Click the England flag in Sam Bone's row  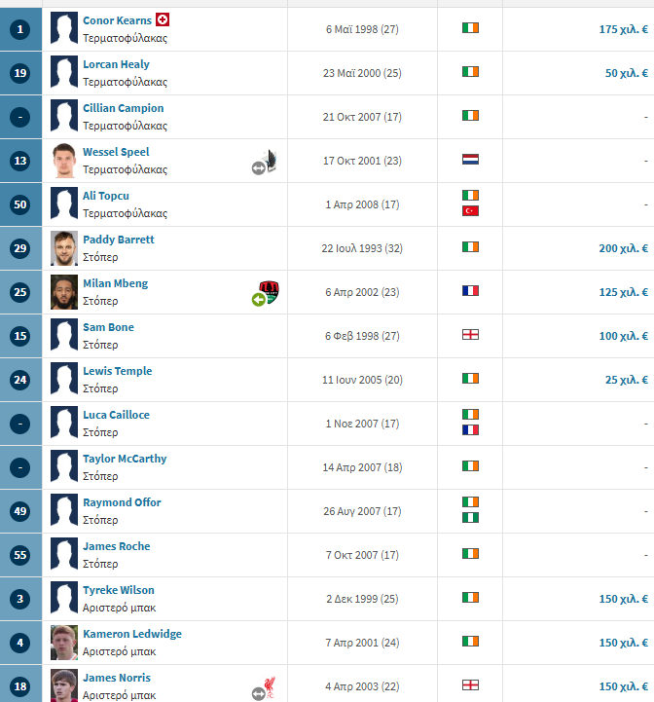pos(470,334)
